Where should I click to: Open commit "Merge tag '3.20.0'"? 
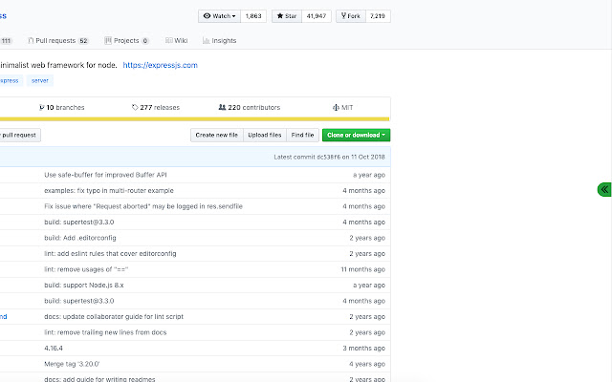pos(72,364)
